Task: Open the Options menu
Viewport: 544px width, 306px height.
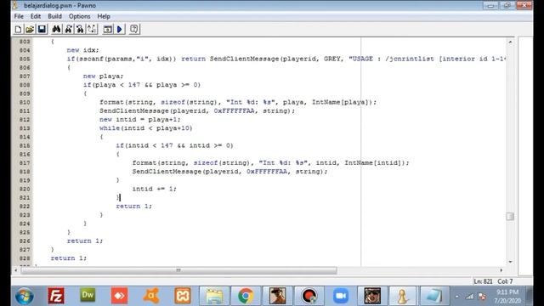Action: coord(79,16)
